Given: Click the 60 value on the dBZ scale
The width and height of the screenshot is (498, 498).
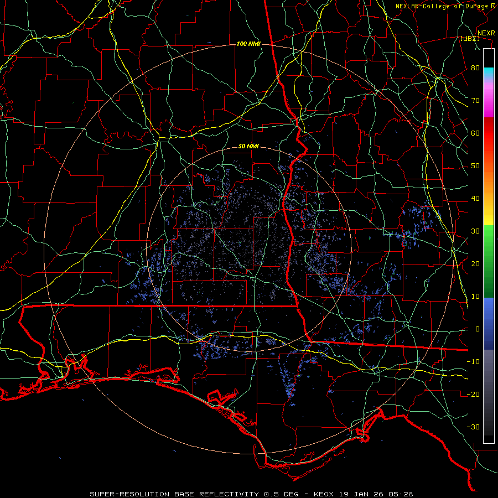Looking at the screenshot, I should (475, 133).
